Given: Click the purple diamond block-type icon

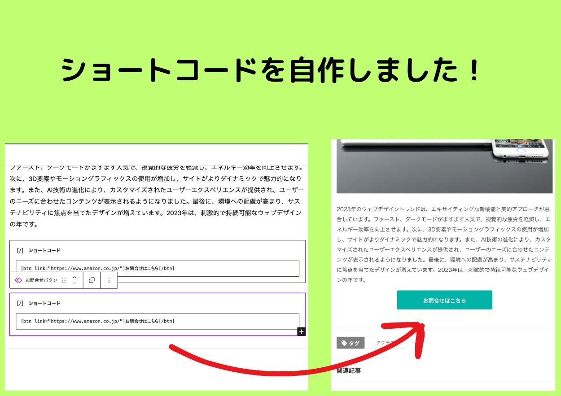Looking at the screenshot, I should 18,280.
